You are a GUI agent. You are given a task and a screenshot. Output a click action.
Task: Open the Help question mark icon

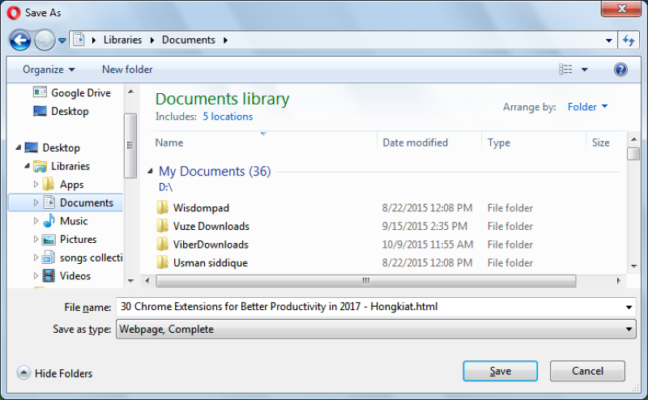click(620, 70)
